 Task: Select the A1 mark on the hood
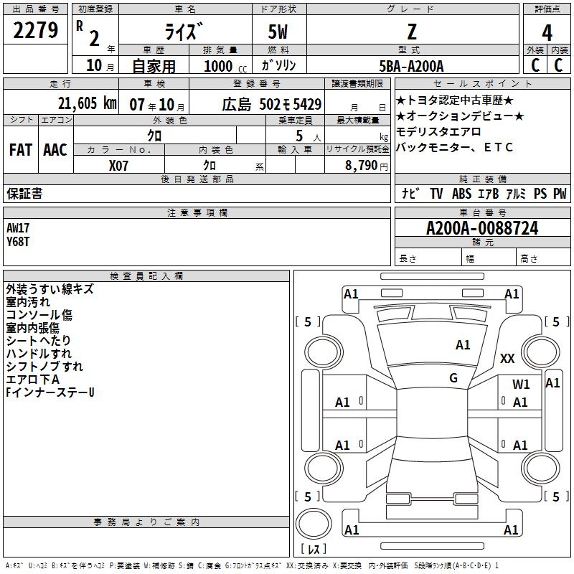pyautogui.click(x=463, y=345)
